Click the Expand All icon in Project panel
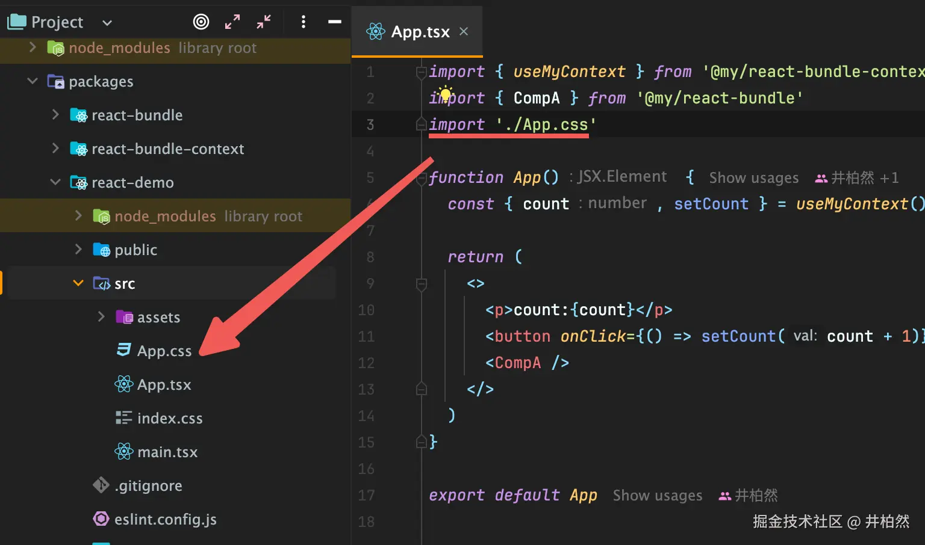Screen dimensions: 925x545 click(x=232, y=22)
